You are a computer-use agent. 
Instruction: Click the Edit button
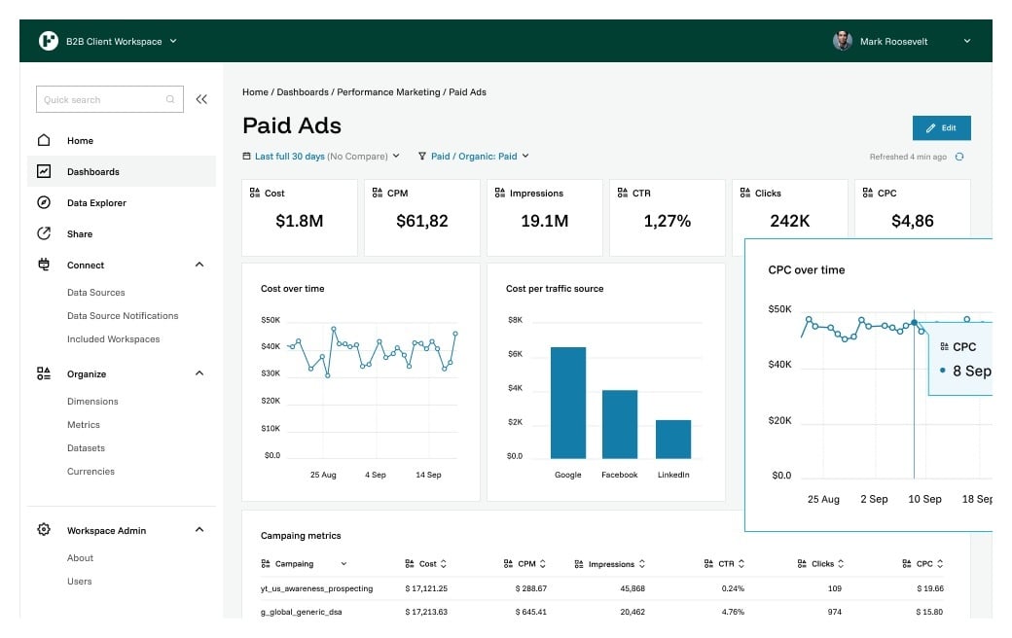coord(941,127)
